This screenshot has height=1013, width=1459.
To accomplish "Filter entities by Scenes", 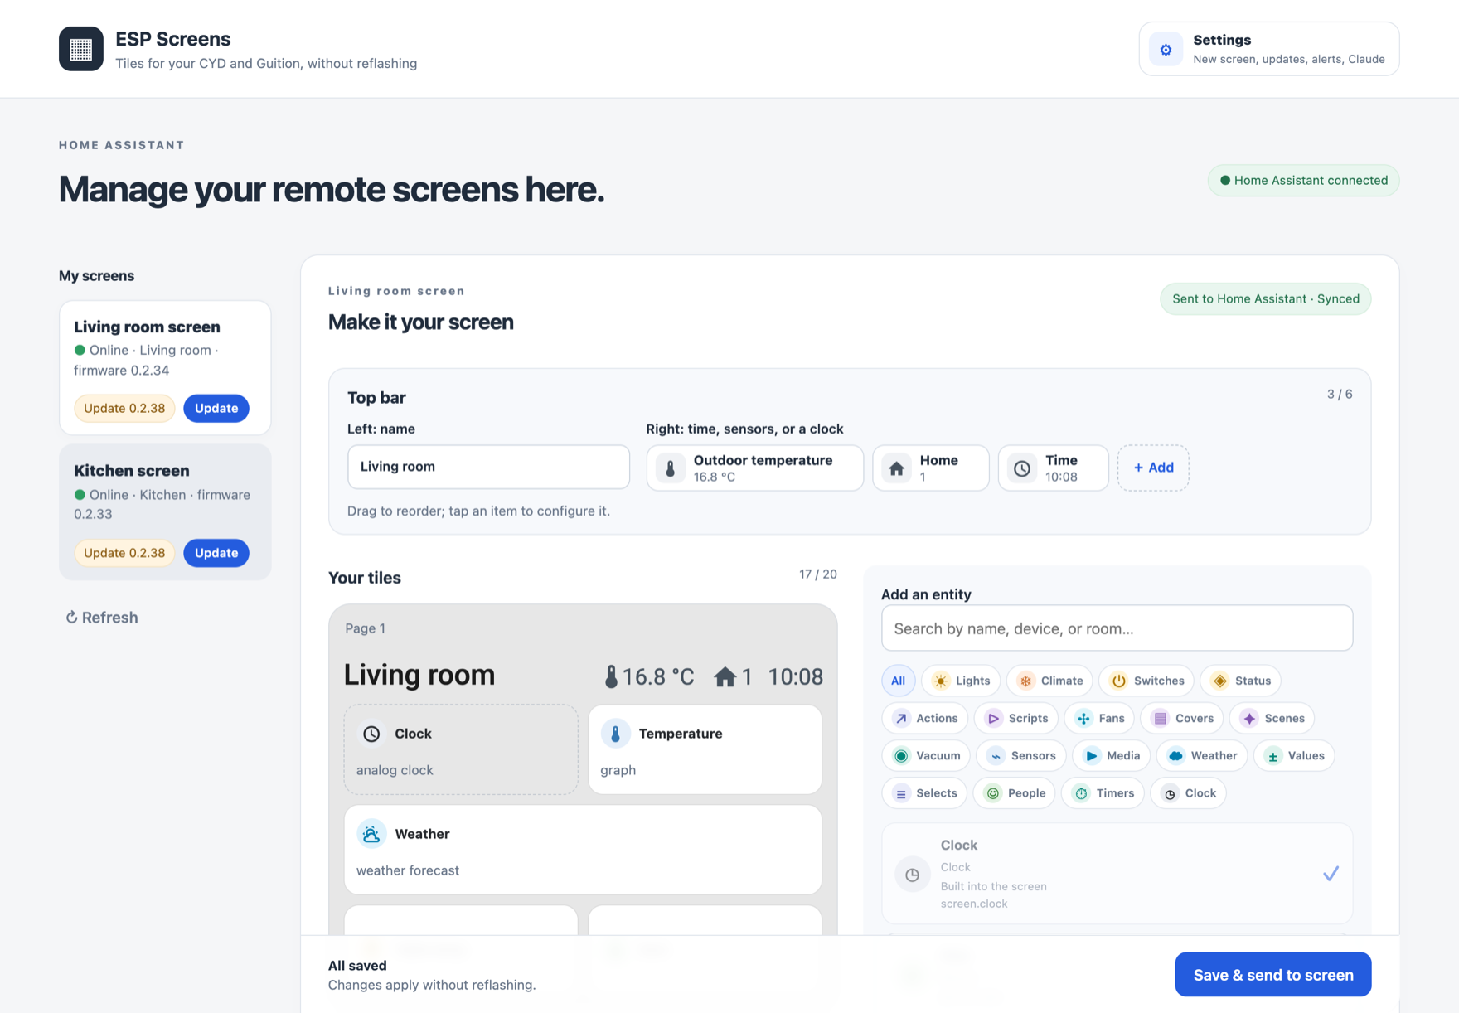I will 1272,718.
